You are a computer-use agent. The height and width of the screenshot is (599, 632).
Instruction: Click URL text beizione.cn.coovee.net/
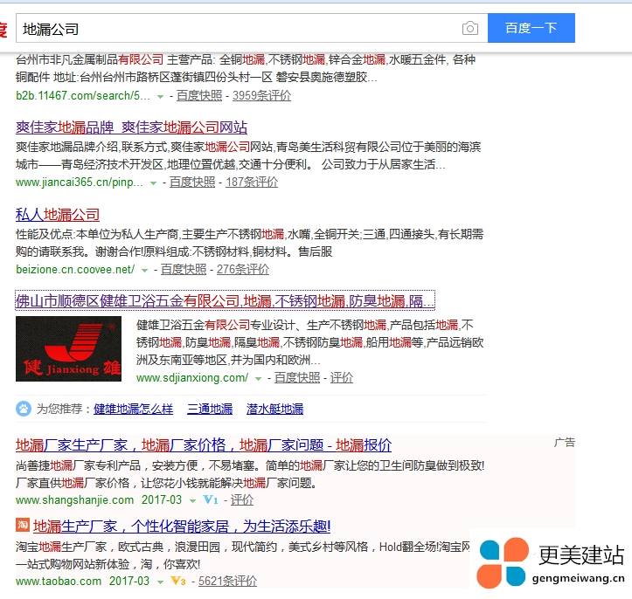75,269
